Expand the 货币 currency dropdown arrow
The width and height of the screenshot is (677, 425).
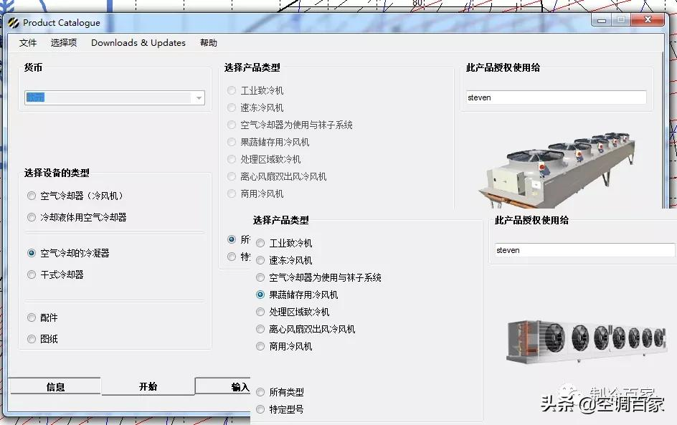[199, 98]
